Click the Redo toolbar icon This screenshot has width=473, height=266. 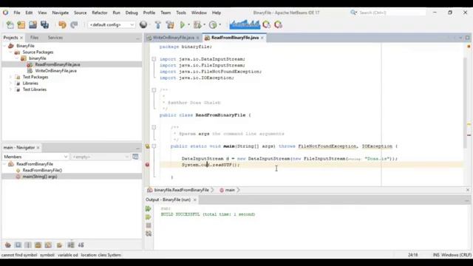[x=74, y=24]
